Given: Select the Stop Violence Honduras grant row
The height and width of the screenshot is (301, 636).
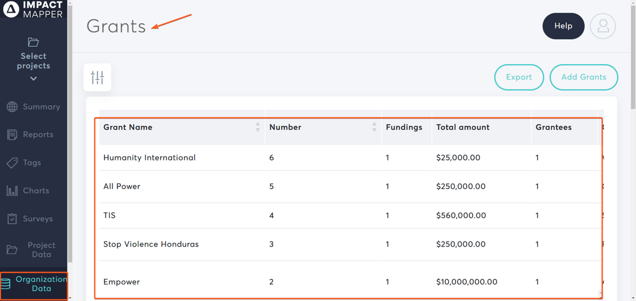Looking at the screenshot, I should click(x=151, y=244).
